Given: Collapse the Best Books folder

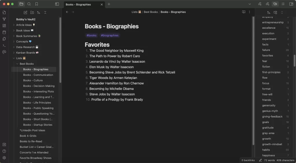Looking at the screenshot, I should 17,64.
